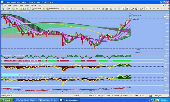This screenshot has width=170, height=102.
Task: Open the Charts menu
Action: point(21,5)
